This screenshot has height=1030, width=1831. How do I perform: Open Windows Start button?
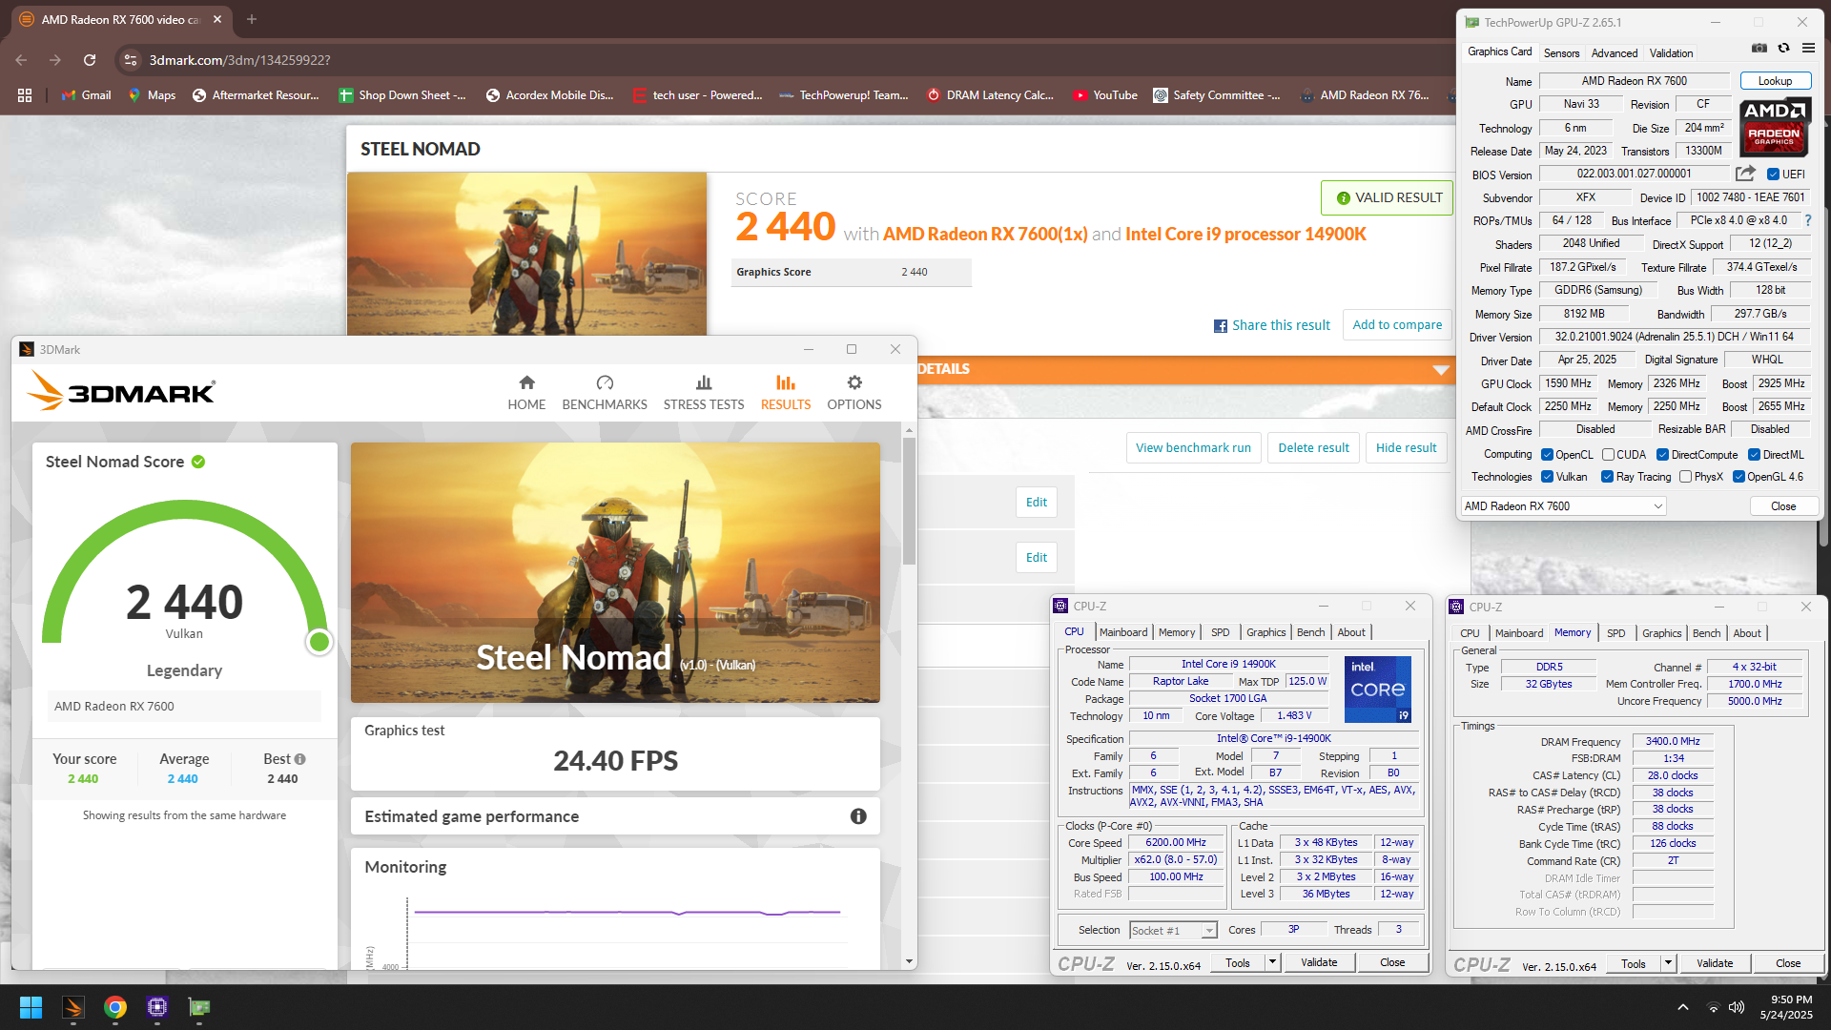point(31,1007)
